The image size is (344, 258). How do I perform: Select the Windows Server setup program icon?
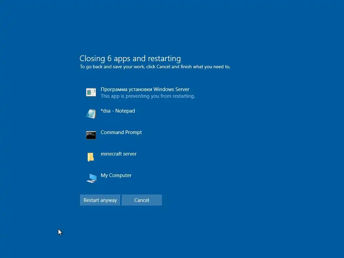click(x=91, y=92)
